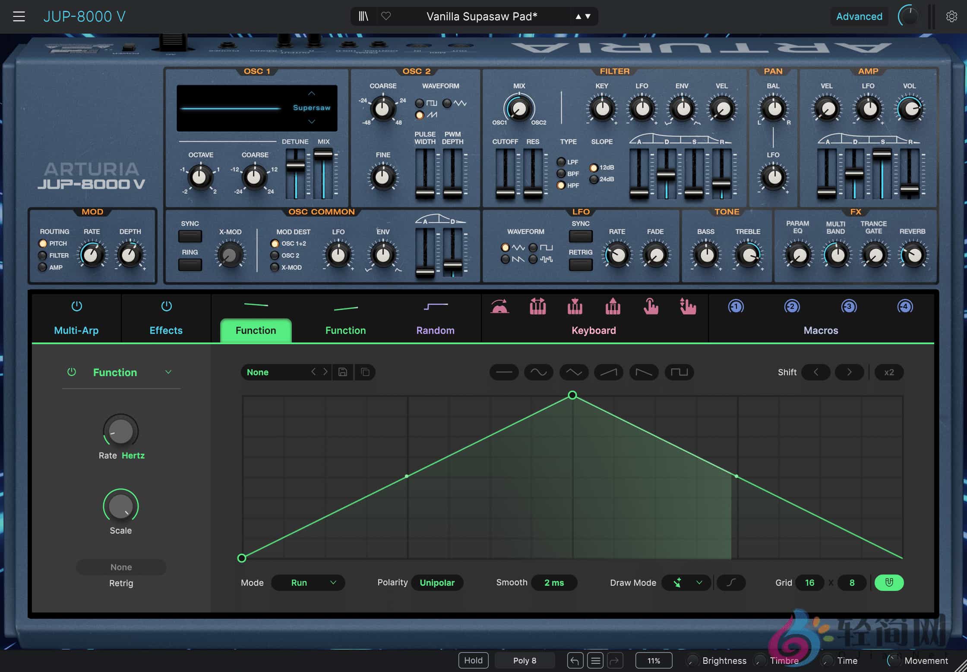Open the Mode dropdown showing Run
Image resolution: width=967 pixels, height=672 pixels.
[308, 583]
